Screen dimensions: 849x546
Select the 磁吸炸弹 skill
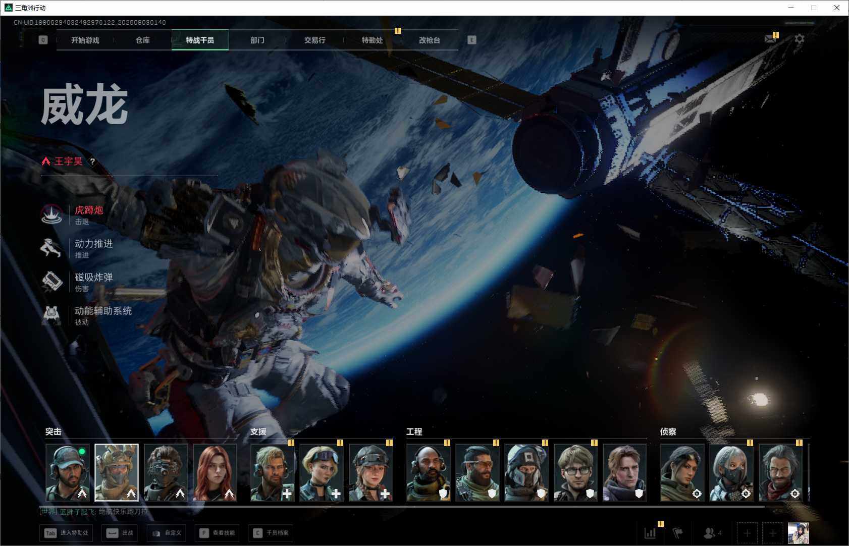77,282
